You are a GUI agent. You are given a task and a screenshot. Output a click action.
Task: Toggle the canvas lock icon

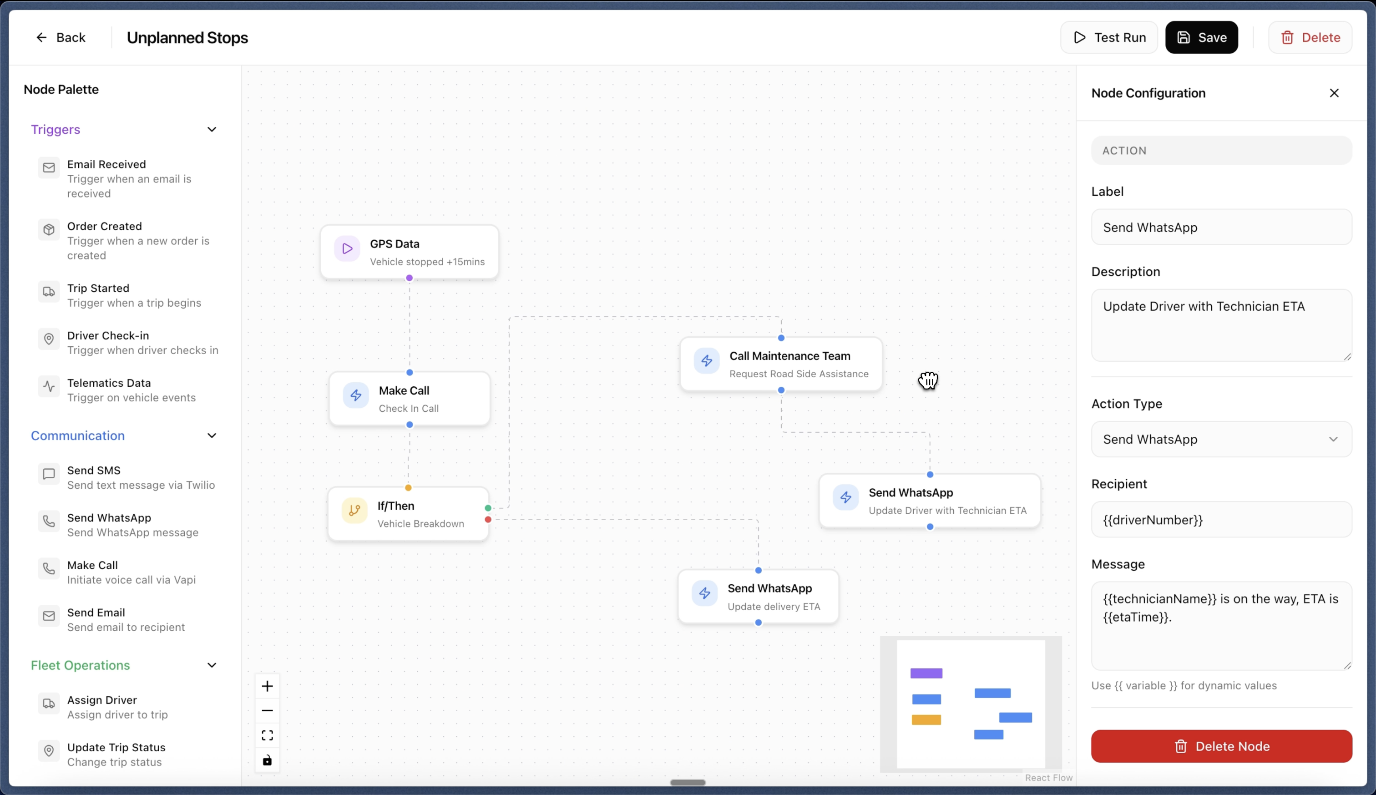[267, 760]
